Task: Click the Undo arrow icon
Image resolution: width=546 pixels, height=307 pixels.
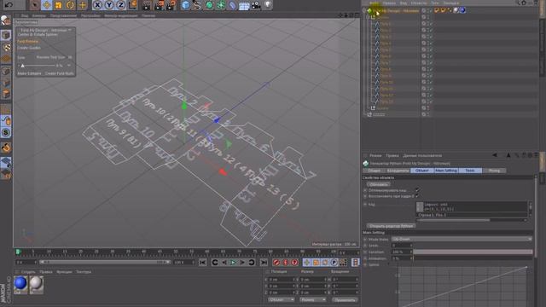Action: pos(9,5)
